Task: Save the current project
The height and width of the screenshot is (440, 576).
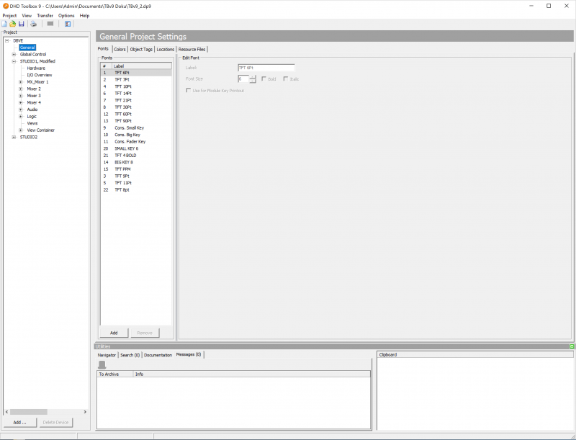Action: (20, 23)
